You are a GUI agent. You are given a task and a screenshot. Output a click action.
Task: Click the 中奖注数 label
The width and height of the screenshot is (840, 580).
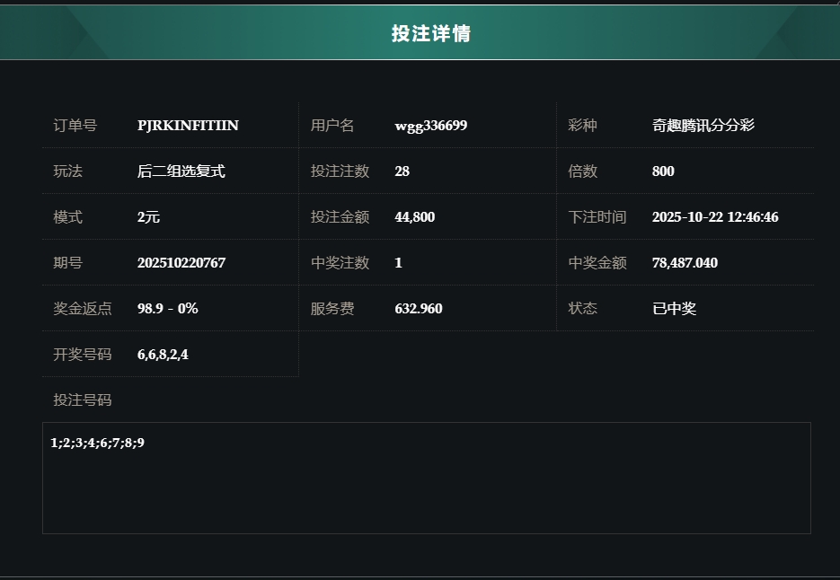point(340,263)
